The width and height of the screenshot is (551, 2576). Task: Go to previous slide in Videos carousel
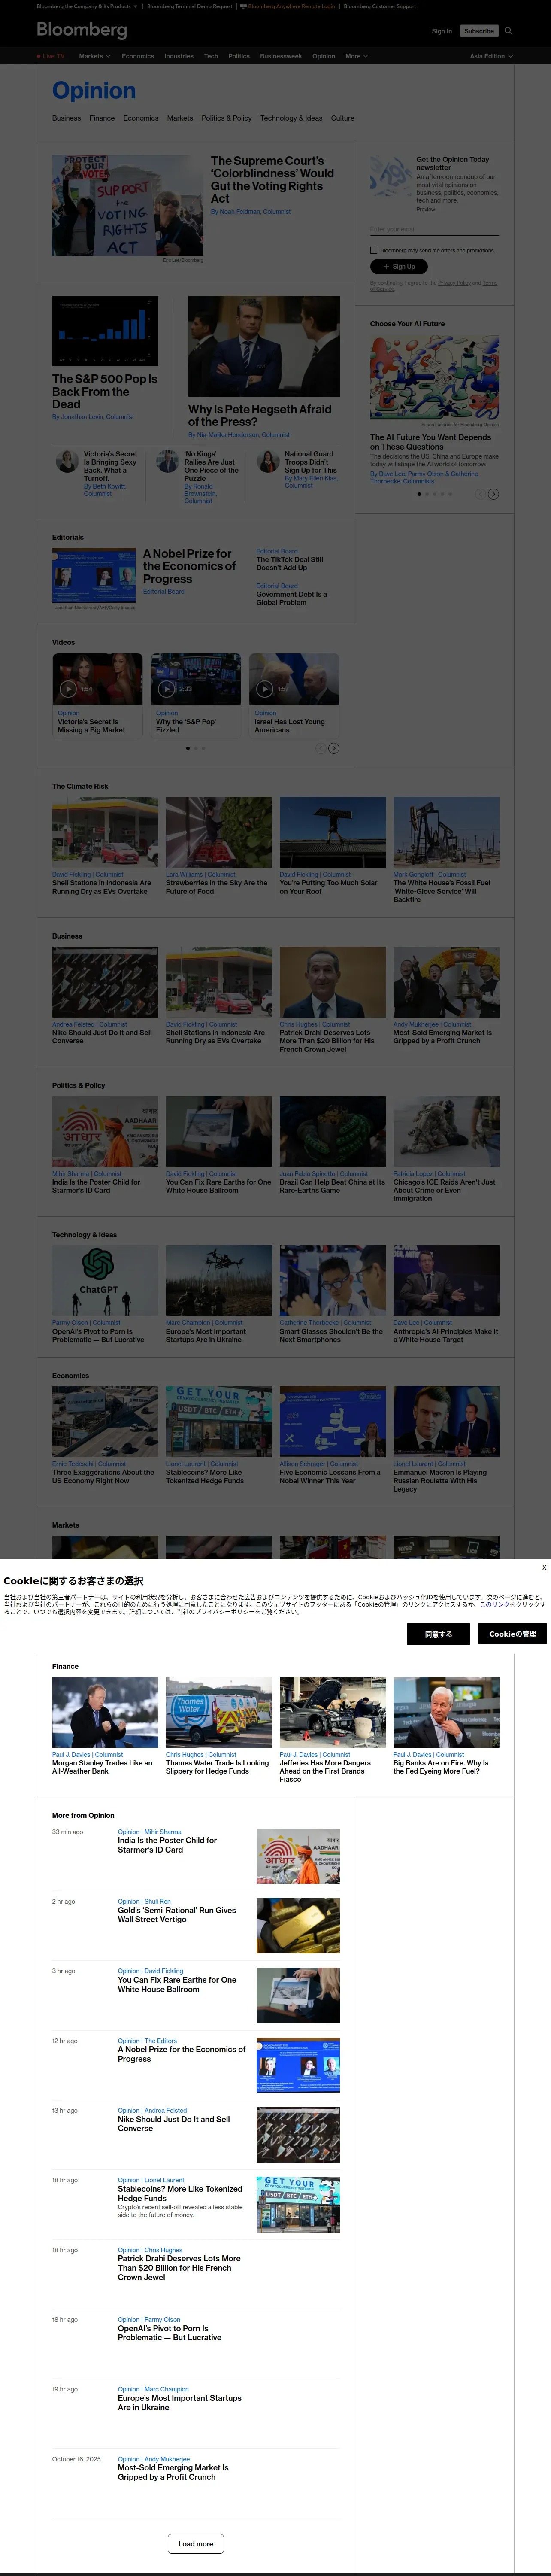coord(321,748)
